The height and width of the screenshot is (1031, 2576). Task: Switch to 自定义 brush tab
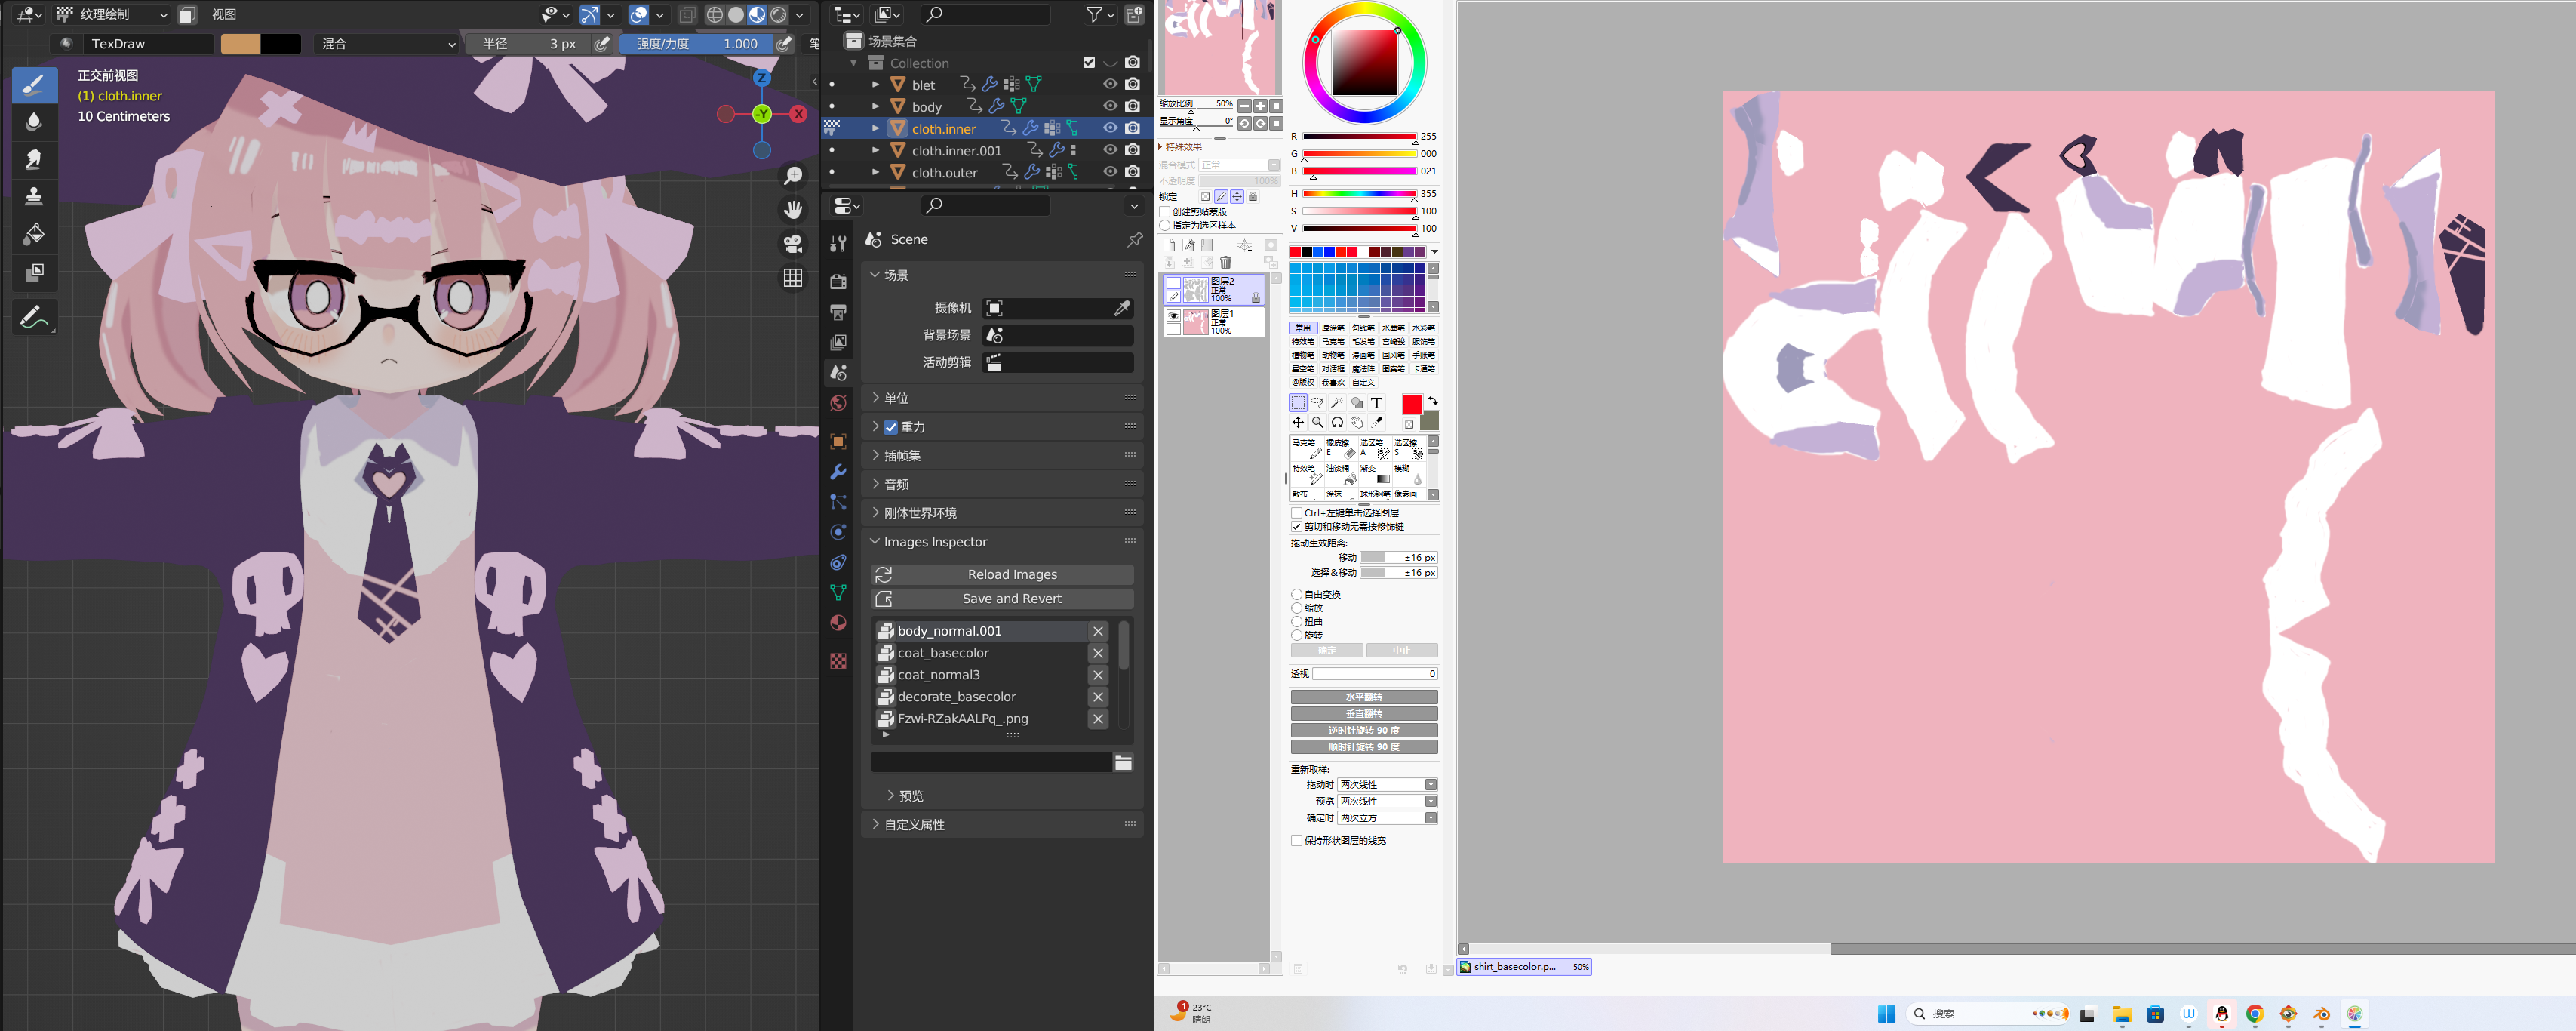tap(1363, 383)
